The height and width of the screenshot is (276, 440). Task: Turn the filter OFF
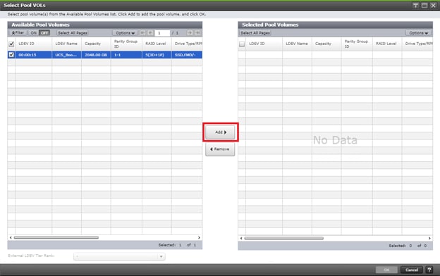pos(44,33)
